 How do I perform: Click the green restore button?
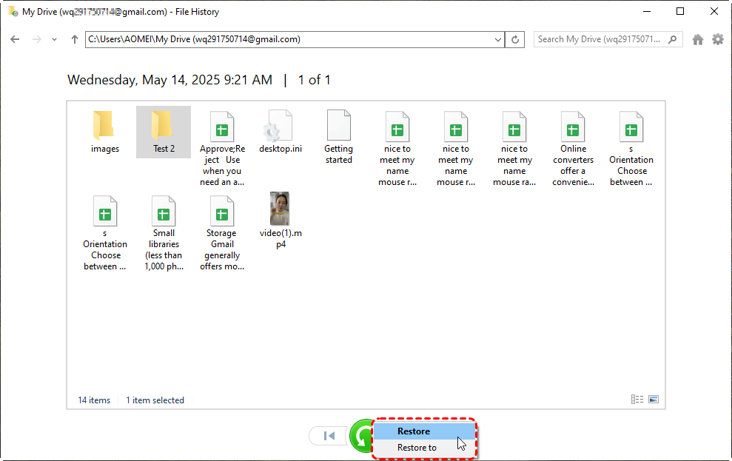(x=361, y=436)
